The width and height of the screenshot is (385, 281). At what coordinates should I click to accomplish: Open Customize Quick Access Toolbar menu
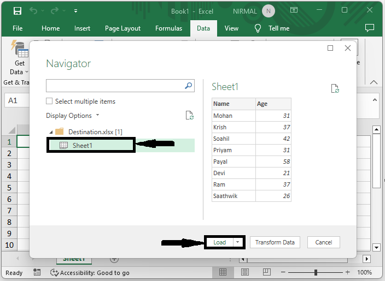point(75,11)
